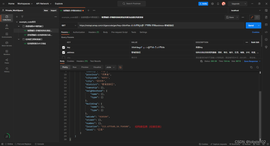Open the Cookies link near Send
The image size is (270, 146).
click(256, 32)
